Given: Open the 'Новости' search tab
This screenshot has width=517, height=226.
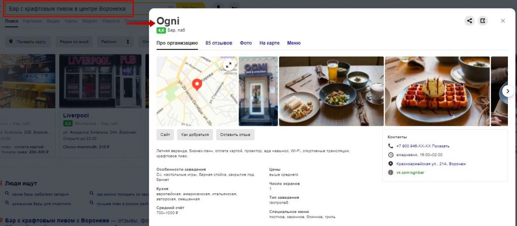Looking at the screenshot, I should 111,21.
